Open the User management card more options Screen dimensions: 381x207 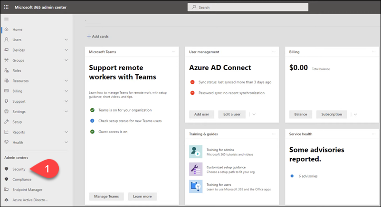click(274, 52)
